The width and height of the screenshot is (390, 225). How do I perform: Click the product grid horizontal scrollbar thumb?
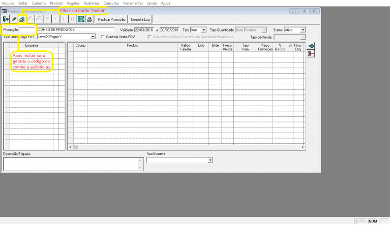click(x=75, y=147)
